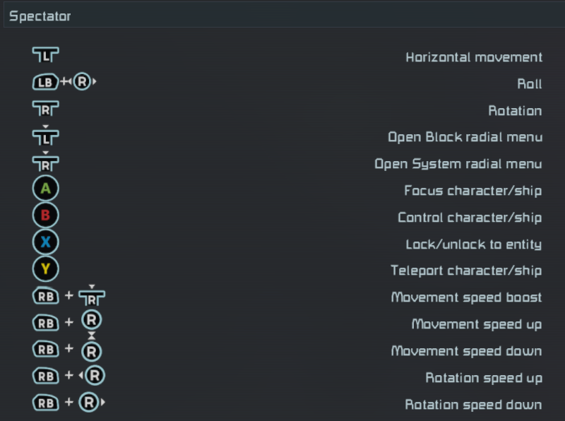Select the left stick press icon for Block radial menu

(45, 136)
